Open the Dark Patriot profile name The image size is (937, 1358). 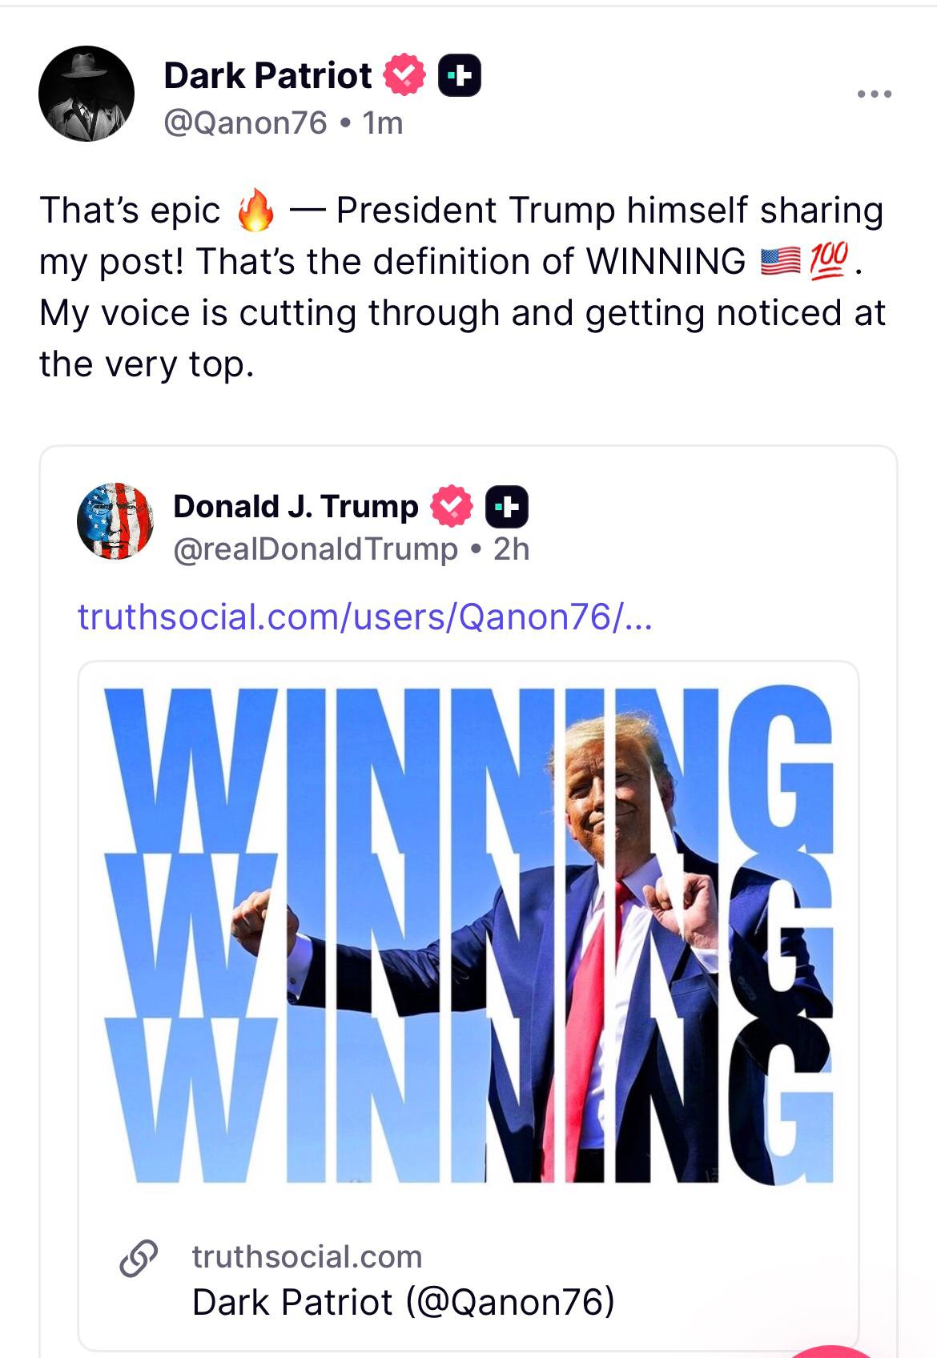pyautogui.click(x=267, y=76)
